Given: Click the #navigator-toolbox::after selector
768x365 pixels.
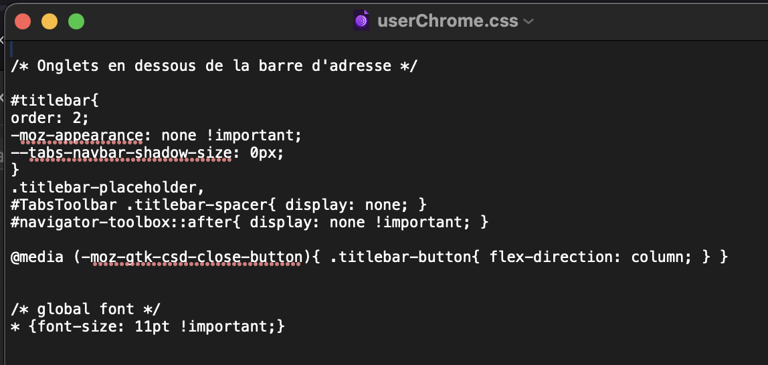Looking at the screenshot, I should click(117, 221).
